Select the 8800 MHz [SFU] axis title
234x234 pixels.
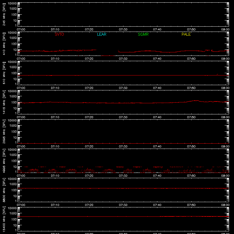[x=4, y=190]
